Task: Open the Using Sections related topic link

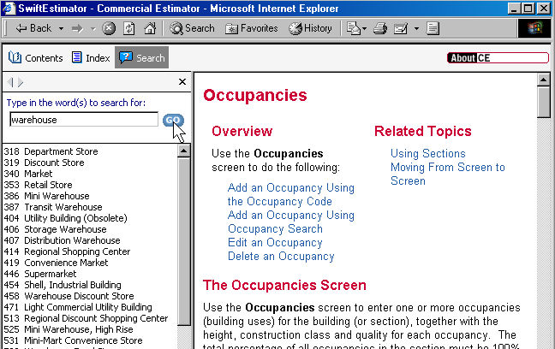Action: click(428, 153)
